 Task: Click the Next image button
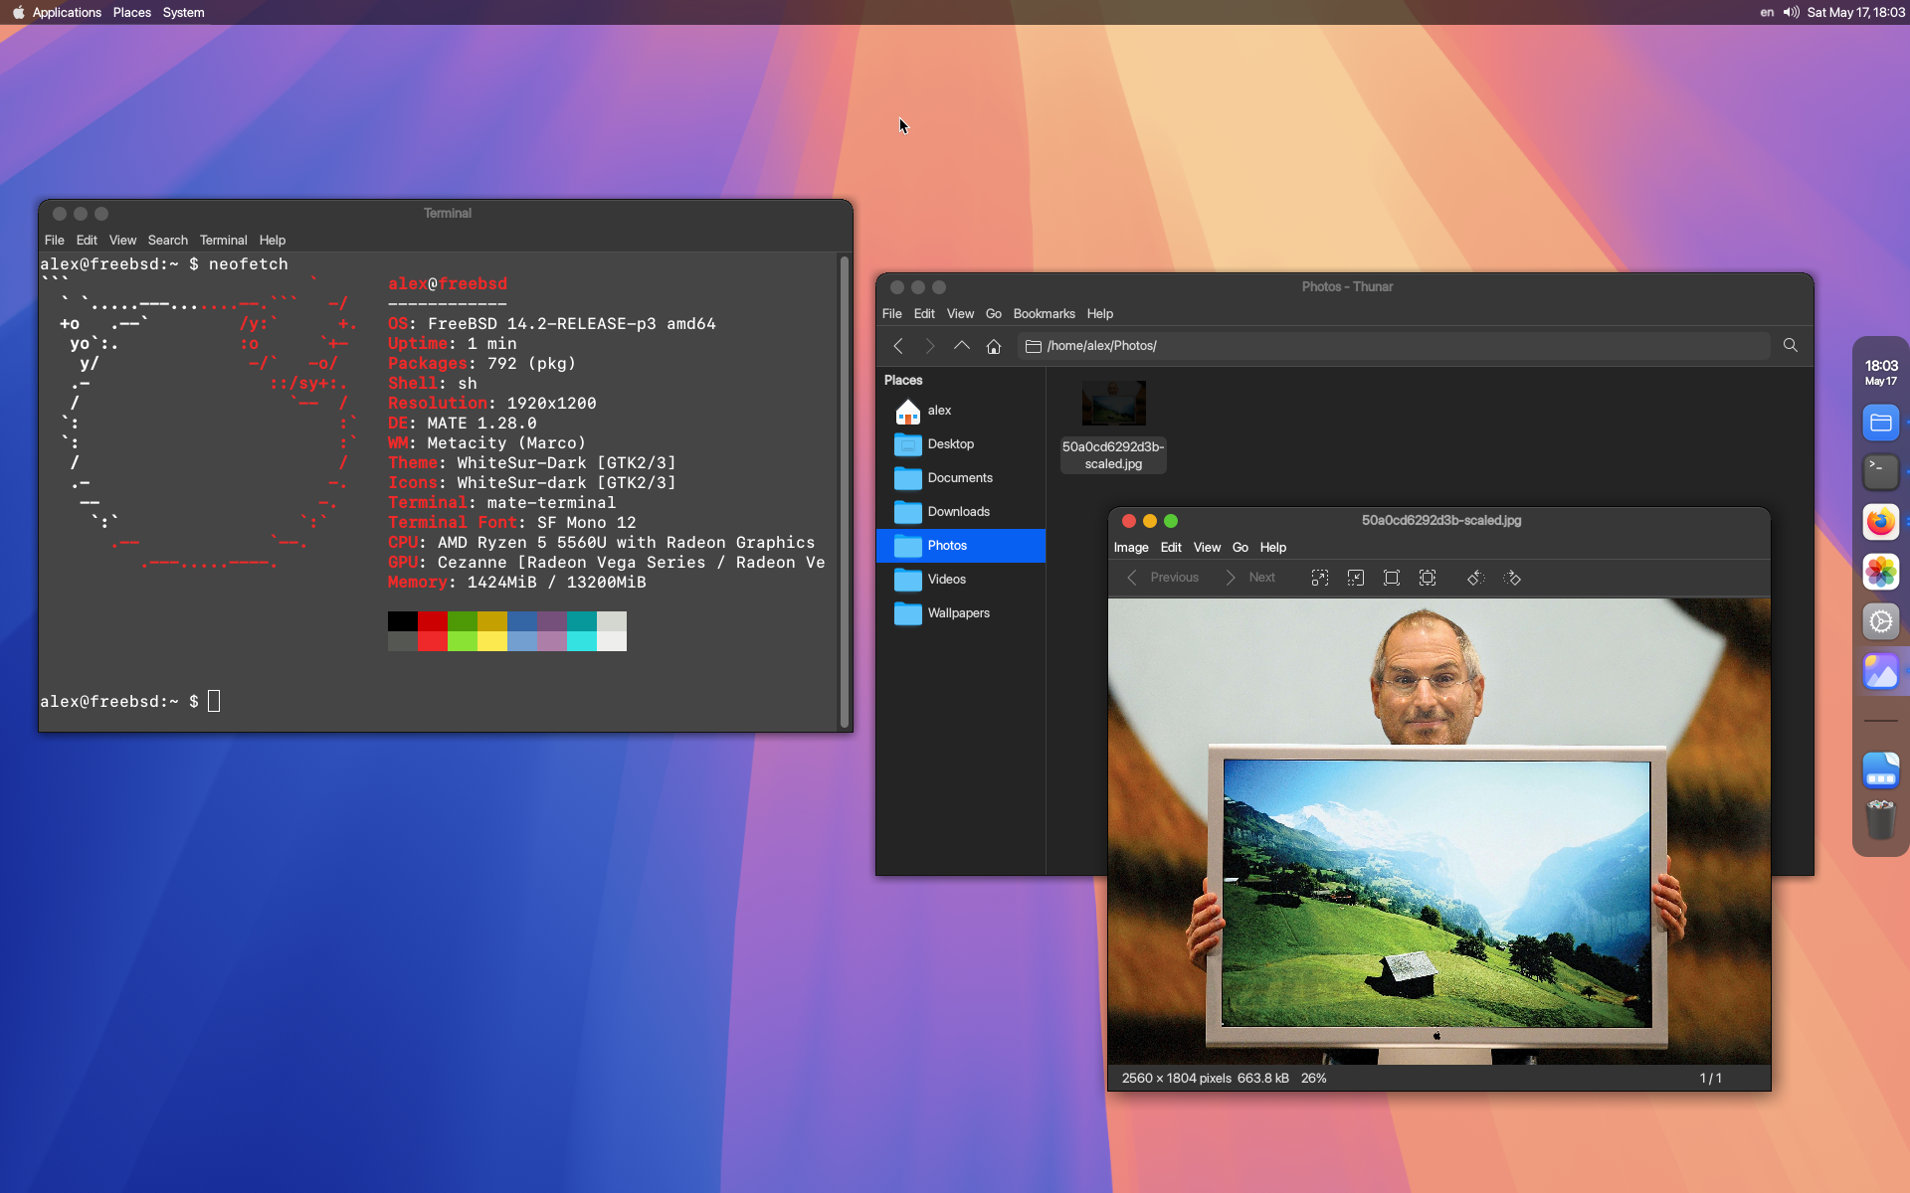(x=1250, y=578)
